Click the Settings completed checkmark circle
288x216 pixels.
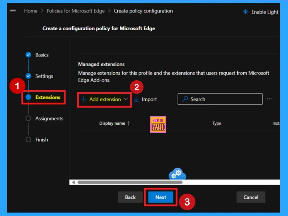point(28,76)
